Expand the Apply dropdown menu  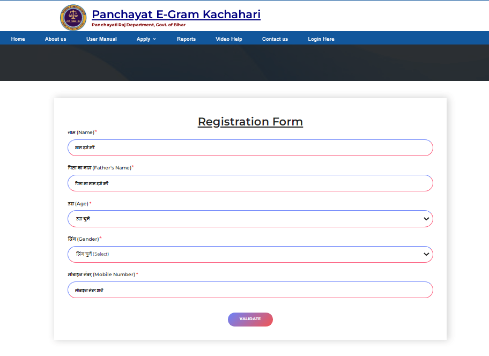pos(144,39)
